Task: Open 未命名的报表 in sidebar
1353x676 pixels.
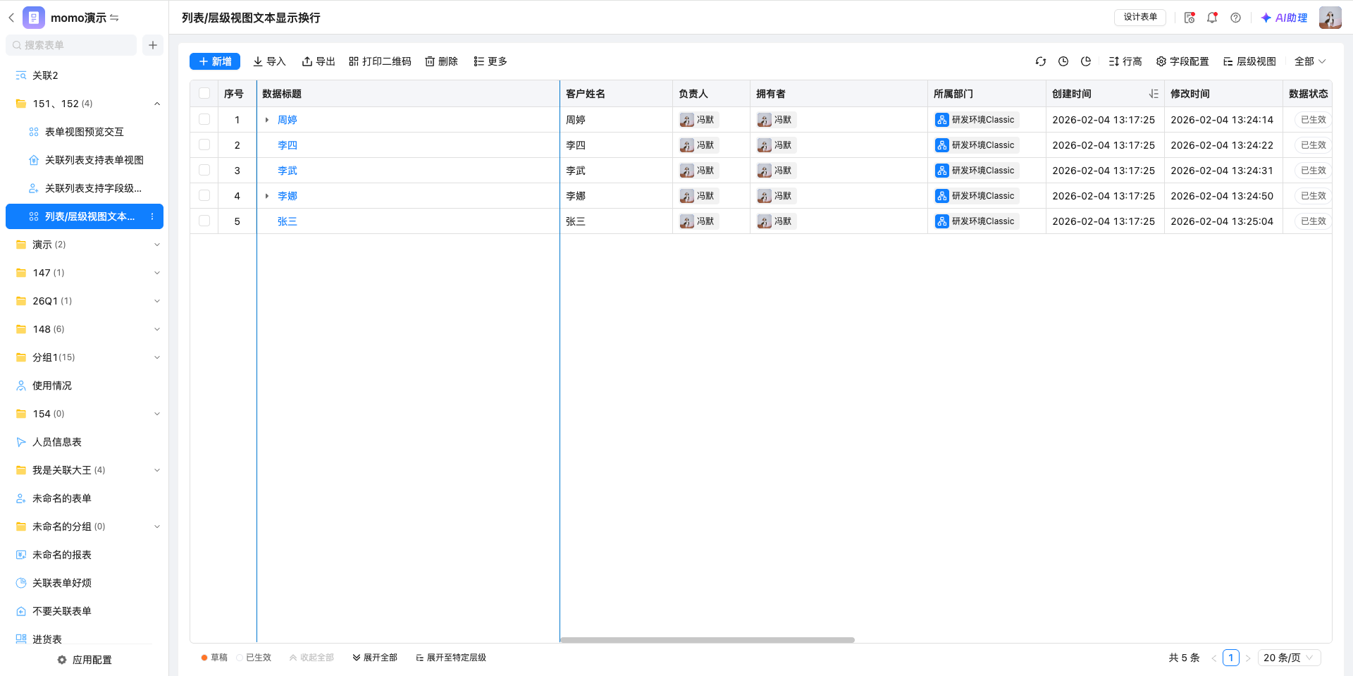Action: [85, 555]
